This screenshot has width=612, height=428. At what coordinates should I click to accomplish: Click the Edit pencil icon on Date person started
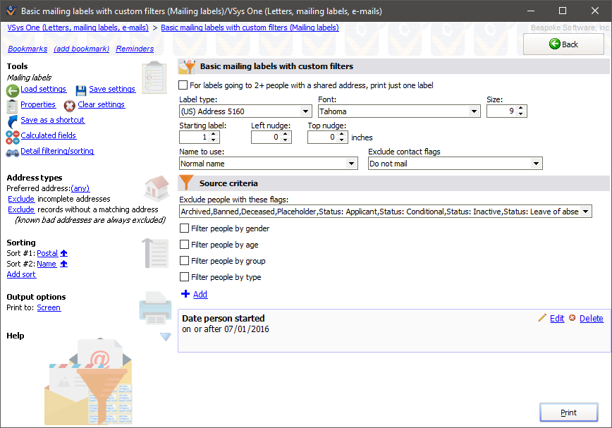pyautogui.click(x=542, y=318)
